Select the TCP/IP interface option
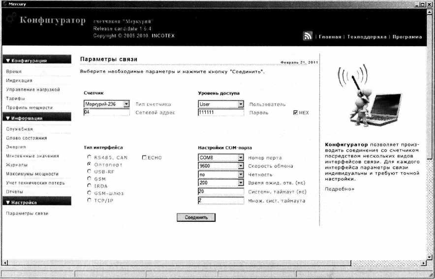The image size is (435, 279). 89,200
